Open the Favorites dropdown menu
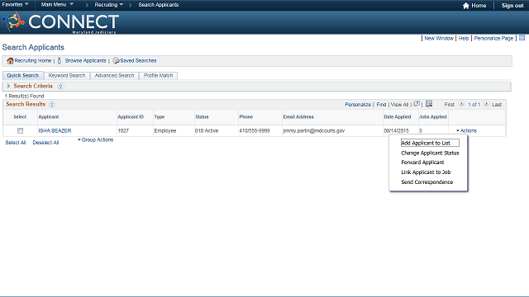Viewport: 529px width, 297px height. click(15, 5)
